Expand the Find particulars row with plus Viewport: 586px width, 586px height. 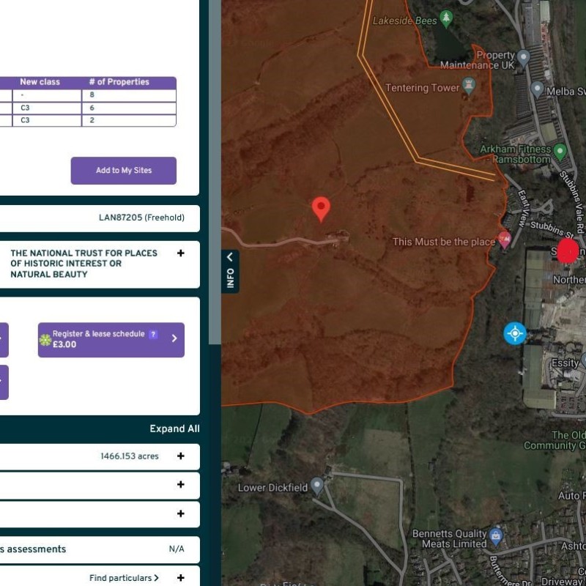180,578
